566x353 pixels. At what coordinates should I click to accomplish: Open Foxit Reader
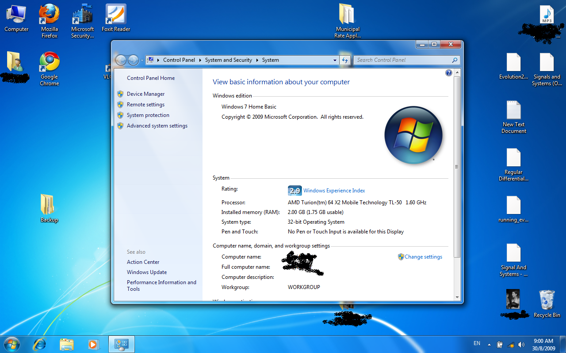click(115, 13)
